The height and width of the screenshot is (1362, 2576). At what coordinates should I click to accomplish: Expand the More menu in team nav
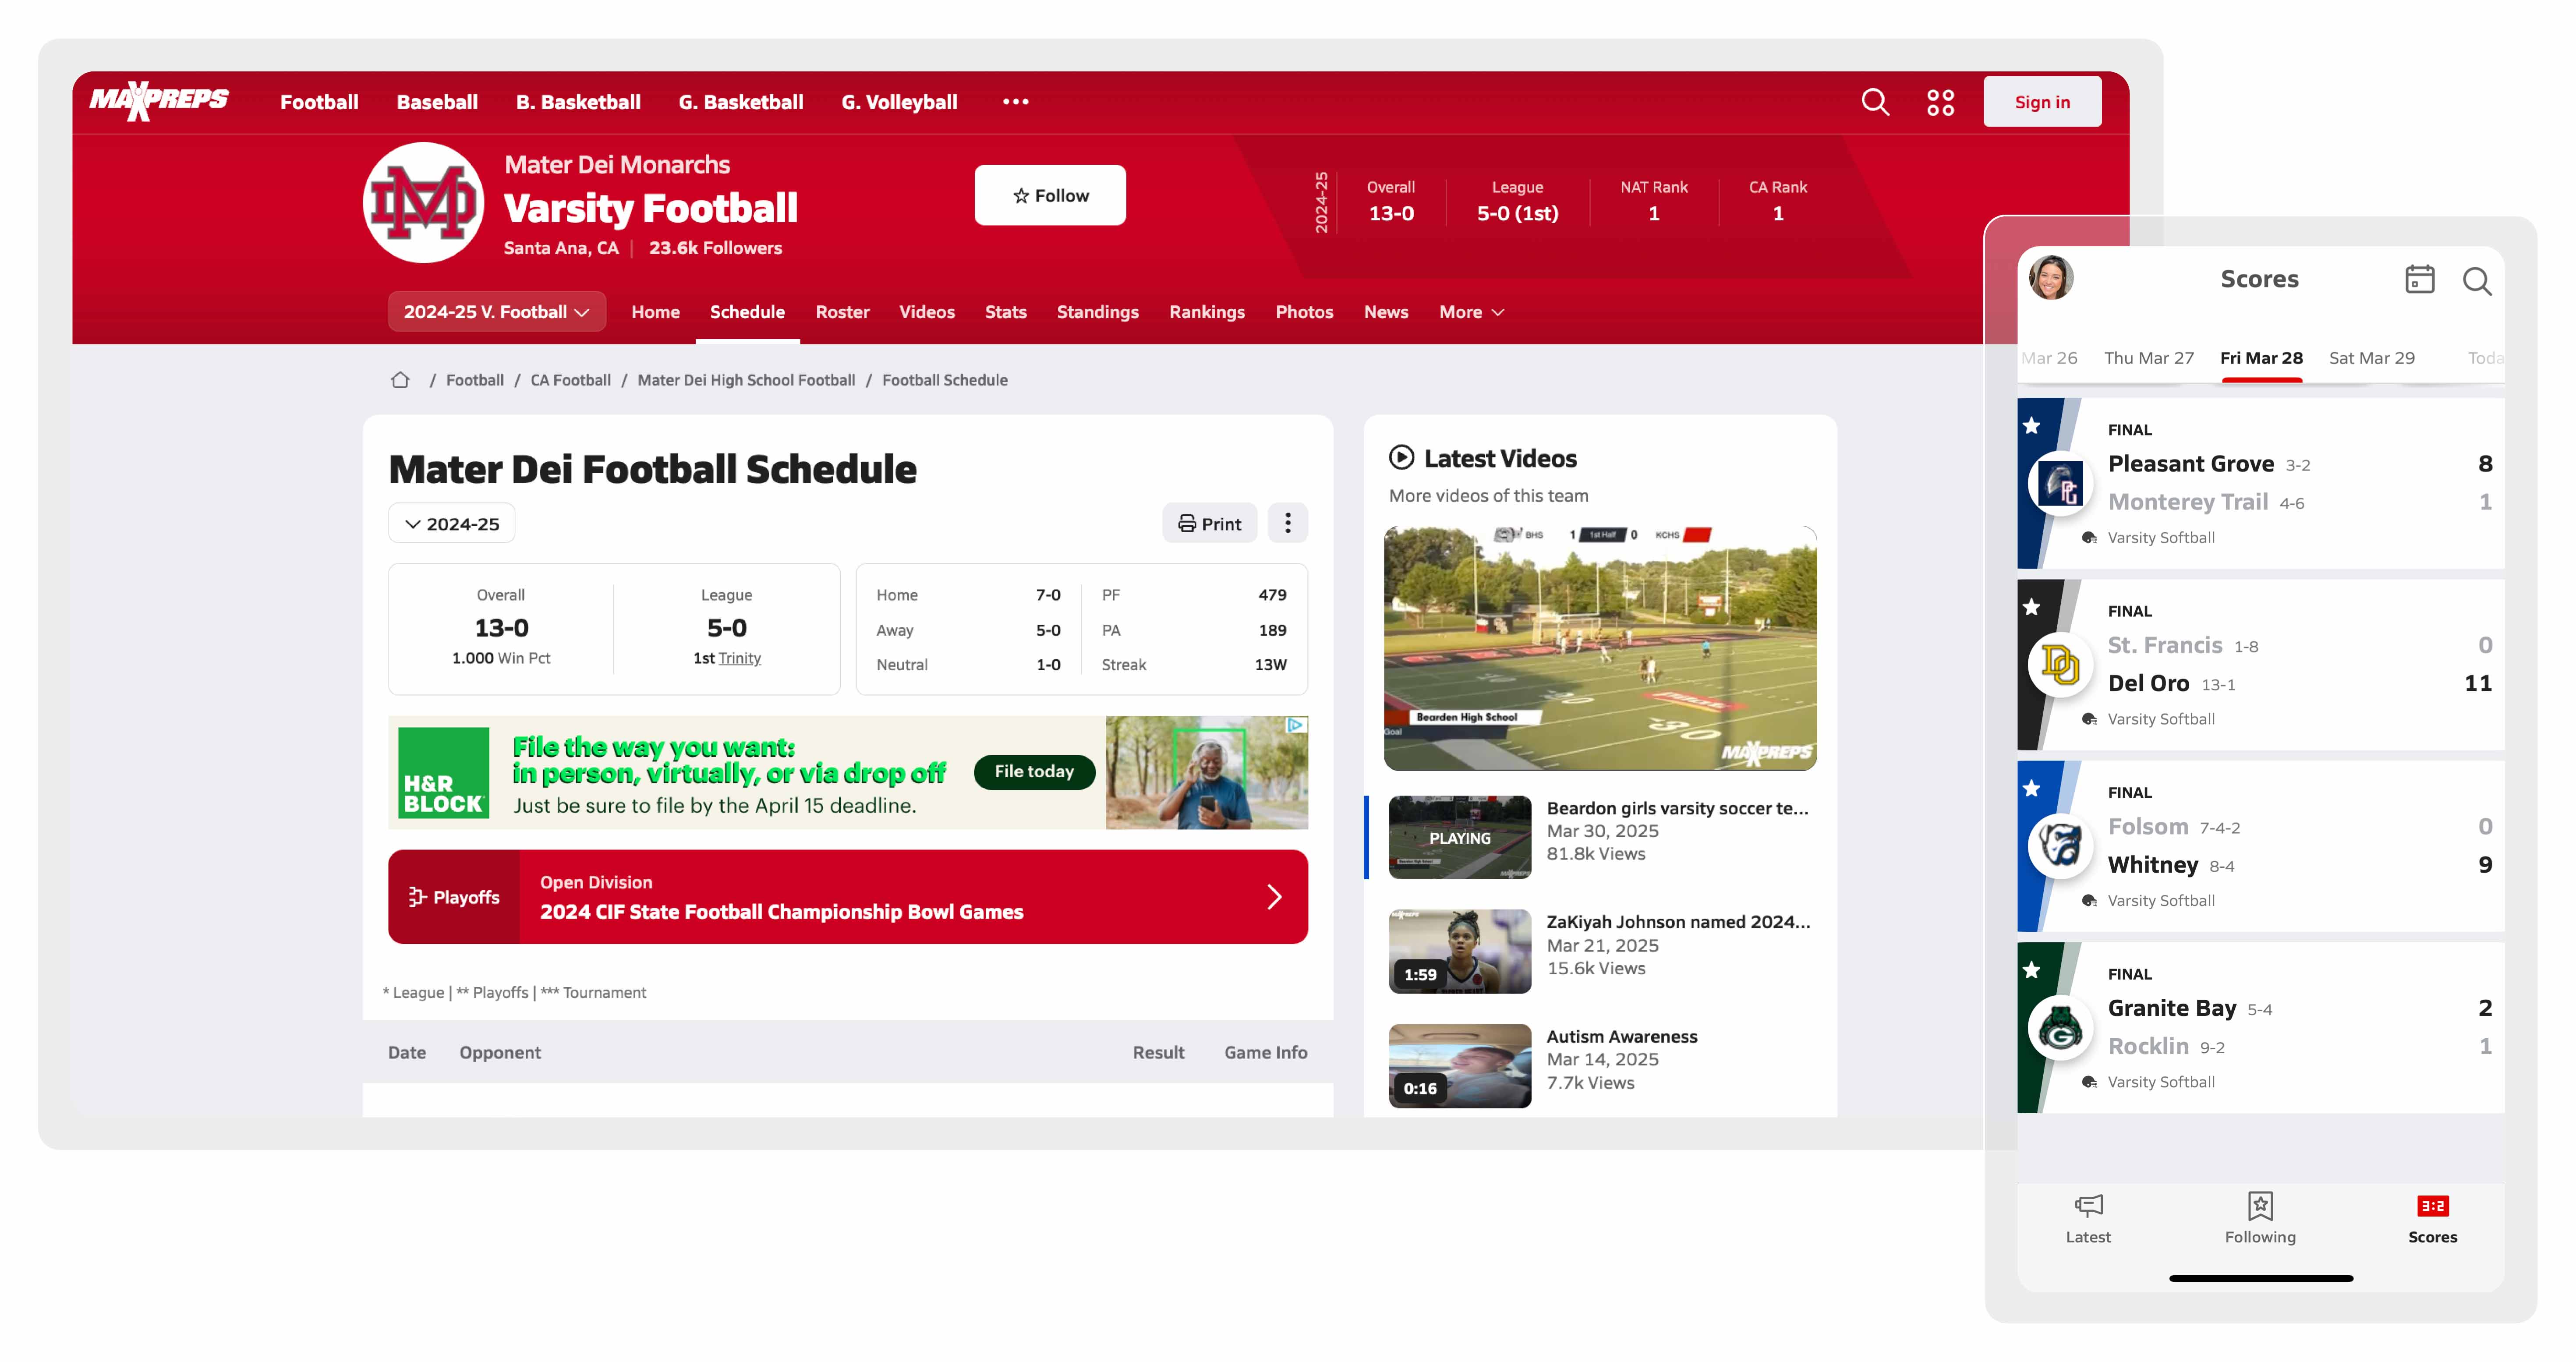click(x=1471, y=312)
